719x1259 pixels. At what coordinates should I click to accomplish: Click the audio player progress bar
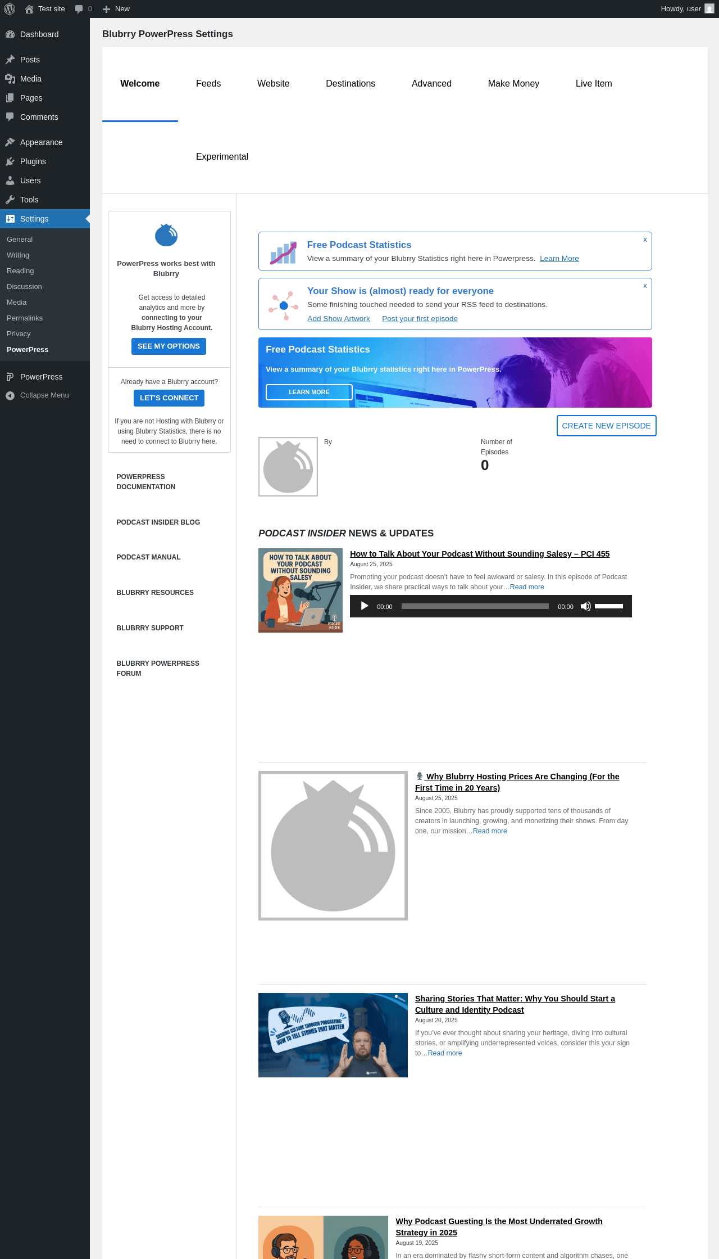coord(475,606)
